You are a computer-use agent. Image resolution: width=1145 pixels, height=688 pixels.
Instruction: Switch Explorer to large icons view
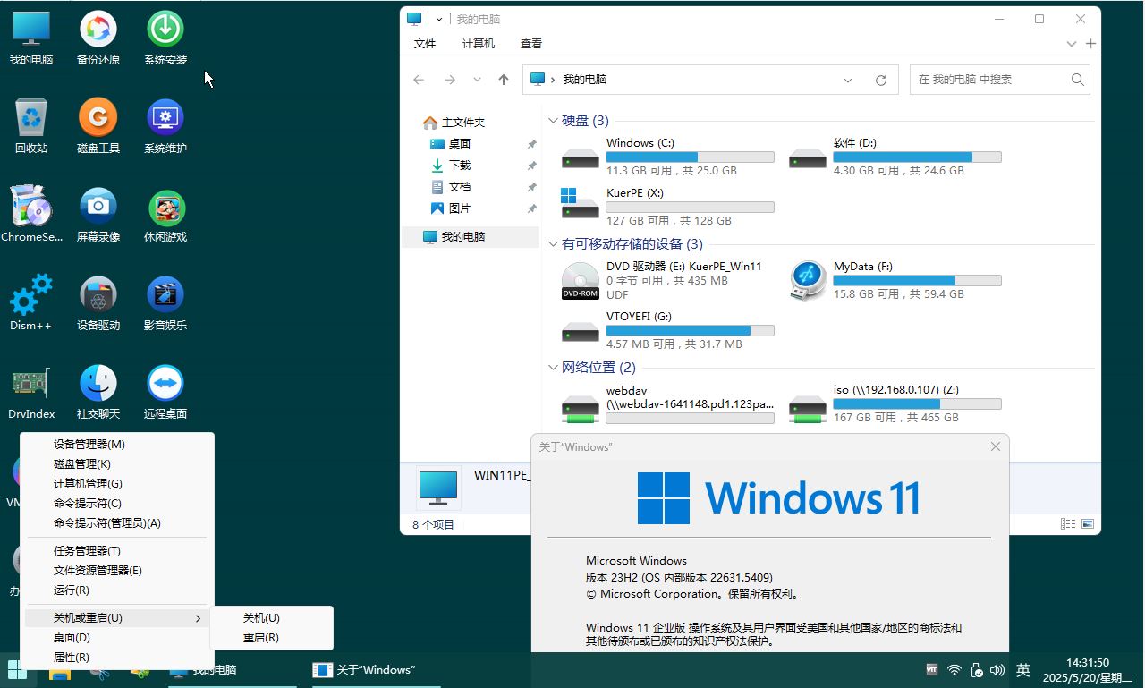click(1087, 524)
